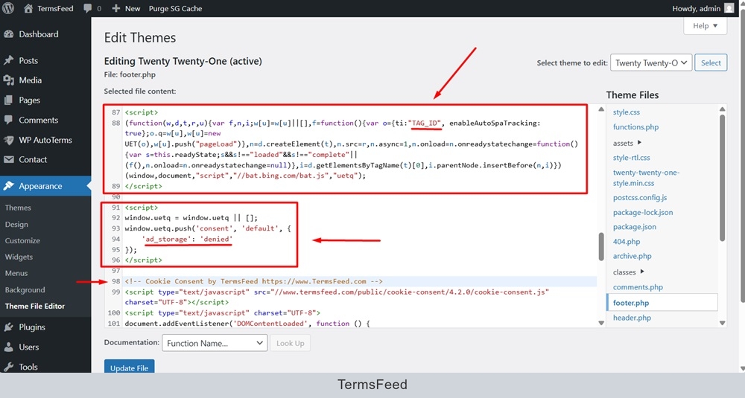Open header.php theme file
This screenshot has height=398, width=745.
[x=632, y=318]
